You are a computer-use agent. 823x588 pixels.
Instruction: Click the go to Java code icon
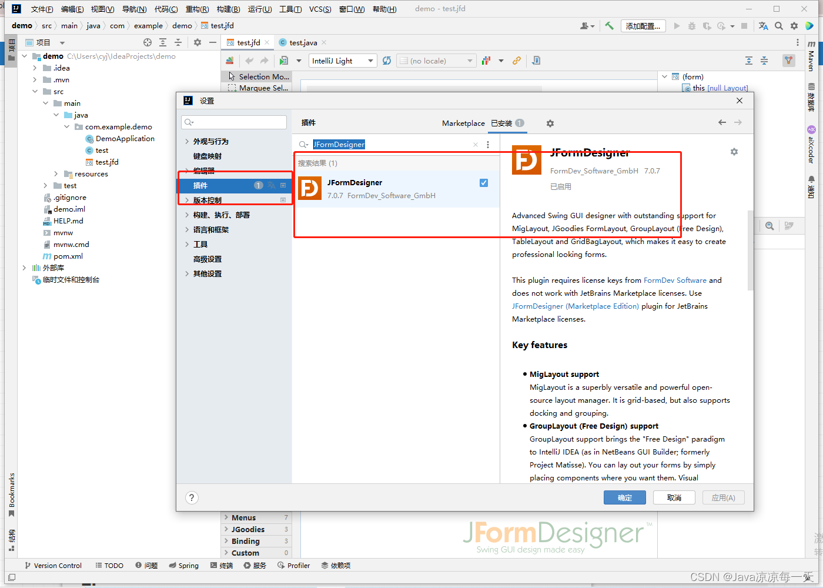click(536, 61)
